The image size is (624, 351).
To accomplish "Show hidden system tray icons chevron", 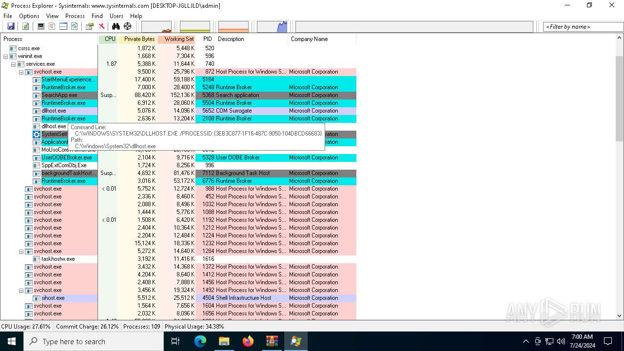I will tap(526, 341).
